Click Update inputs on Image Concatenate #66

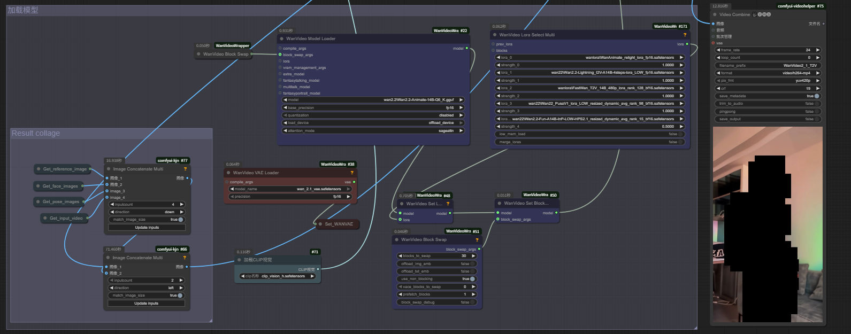[x=146, y=304]
